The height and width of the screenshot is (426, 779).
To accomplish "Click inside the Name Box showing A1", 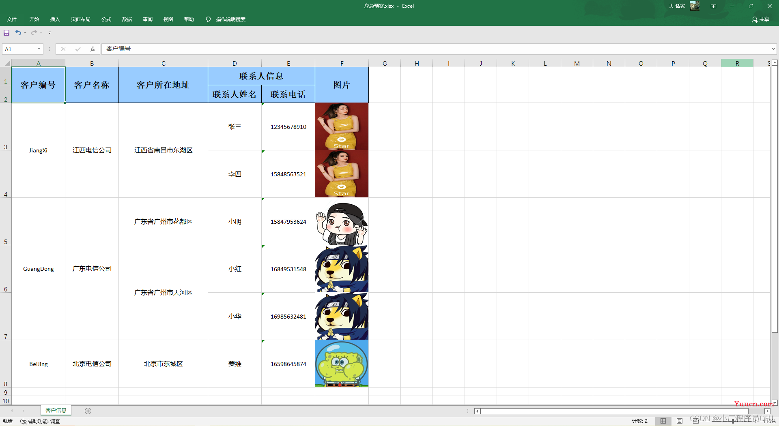I will 19,49.
